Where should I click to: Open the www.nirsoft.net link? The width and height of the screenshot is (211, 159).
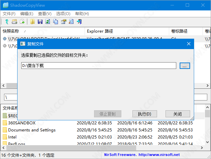(159, 155)
